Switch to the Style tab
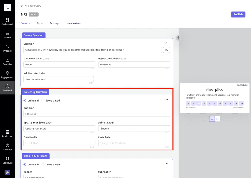This screenshot has width=251, height=178. [40, 23]
